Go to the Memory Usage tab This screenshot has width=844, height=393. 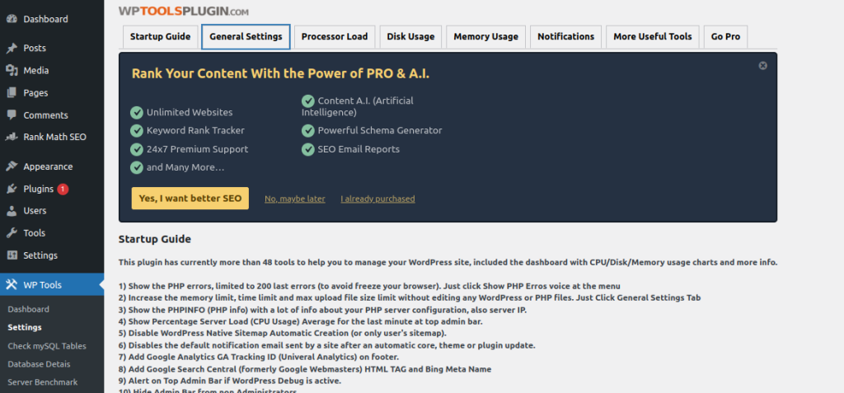pyautogui.click(x=485, y=37)
